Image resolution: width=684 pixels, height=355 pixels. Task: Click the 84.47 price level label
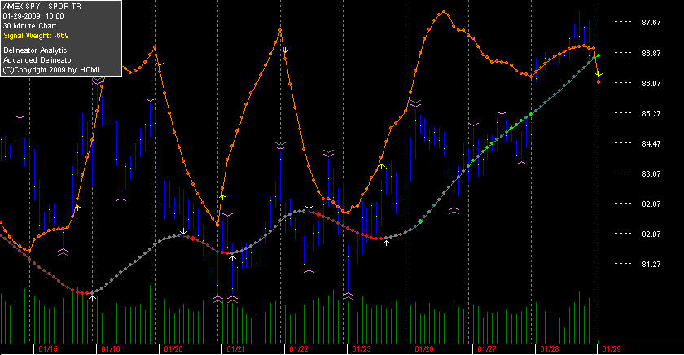pos(651,143)
